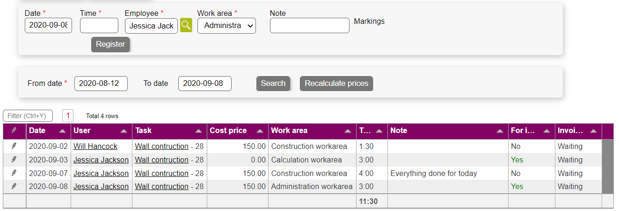Click the pencil icon in table header
The height and width of the screenshot is (211, 619).
click(14, 131)
